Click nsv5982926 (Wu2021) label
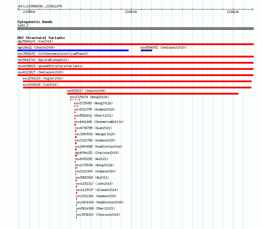Image resolution: width=262 pixels, height=229 pixels. (92, 177)
